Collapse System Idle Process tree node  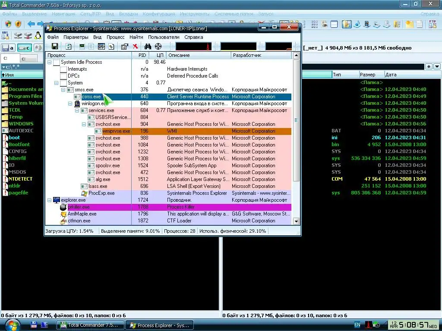pos(49,62)
